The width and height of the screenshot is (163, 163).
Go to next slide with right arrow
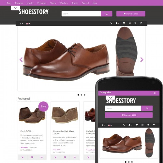(142, 60)
